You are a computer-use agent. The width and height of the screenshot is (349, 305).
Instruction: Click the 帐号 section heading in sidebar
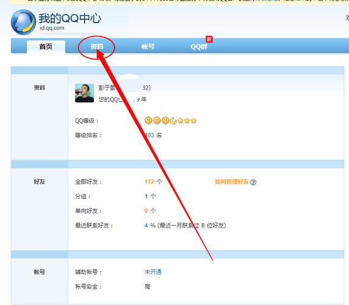(x=40, y=272)
